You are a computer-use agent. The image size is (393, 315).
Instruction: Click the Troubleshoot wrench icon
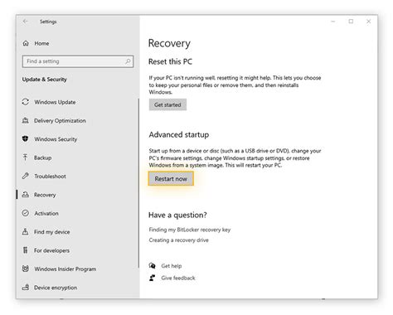point(26,176)
